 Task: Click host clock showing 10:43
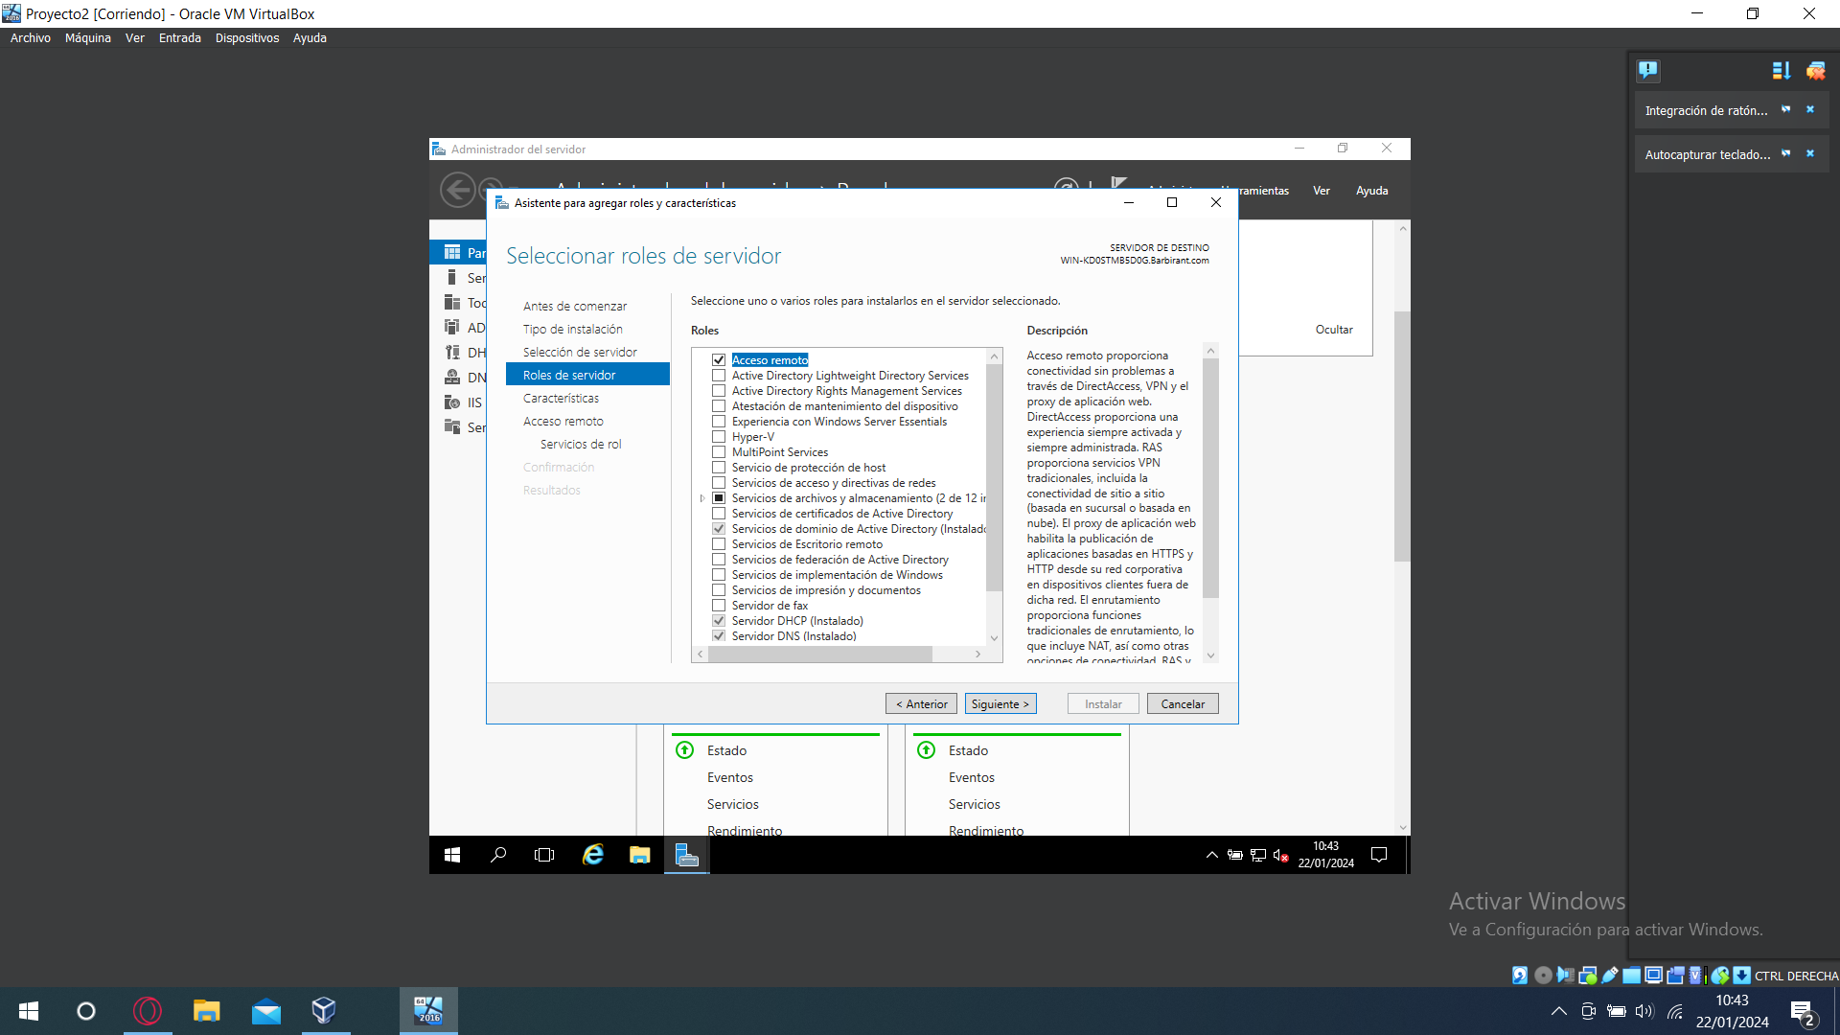(x=1732, y=1000)
